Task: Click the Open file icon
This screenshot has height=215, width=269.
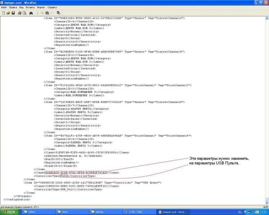Action: pyautogui.click(x=8, y=13)
